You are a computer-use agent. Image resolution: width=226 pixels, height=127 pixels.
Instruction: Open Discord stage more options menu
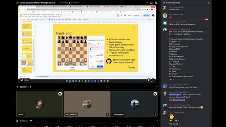(x=147, y=3)
